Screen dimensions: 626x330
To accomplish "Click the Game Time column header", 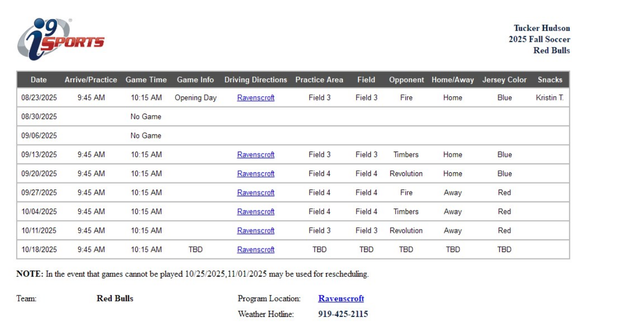I will point(146,80).
